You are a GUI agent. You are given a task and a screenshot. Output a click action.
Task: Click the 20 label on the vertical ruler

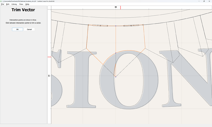[x=49, y=76]
